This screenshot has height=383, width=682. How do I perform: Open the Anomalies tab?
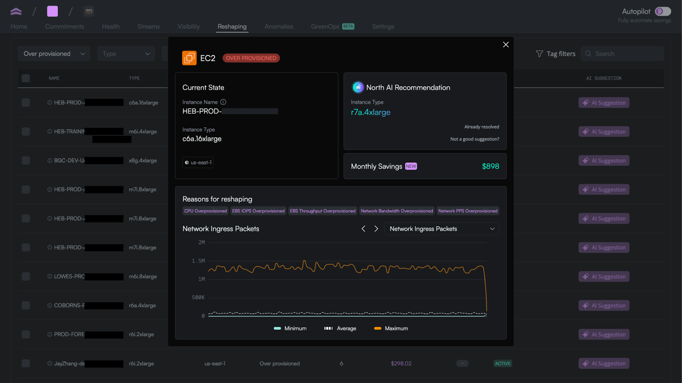click(x=279, y=26)
